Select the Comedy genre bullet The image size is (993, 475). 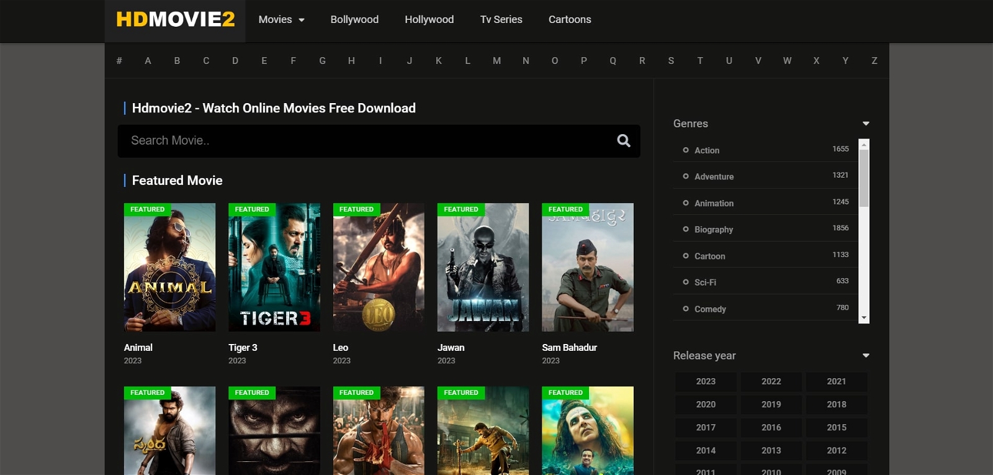point(686,309)
